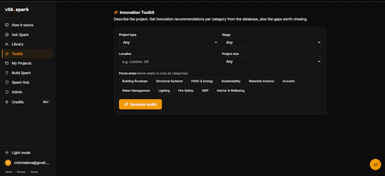Toggle the Building Envelope focus area chip

click(x=135, y=81)
